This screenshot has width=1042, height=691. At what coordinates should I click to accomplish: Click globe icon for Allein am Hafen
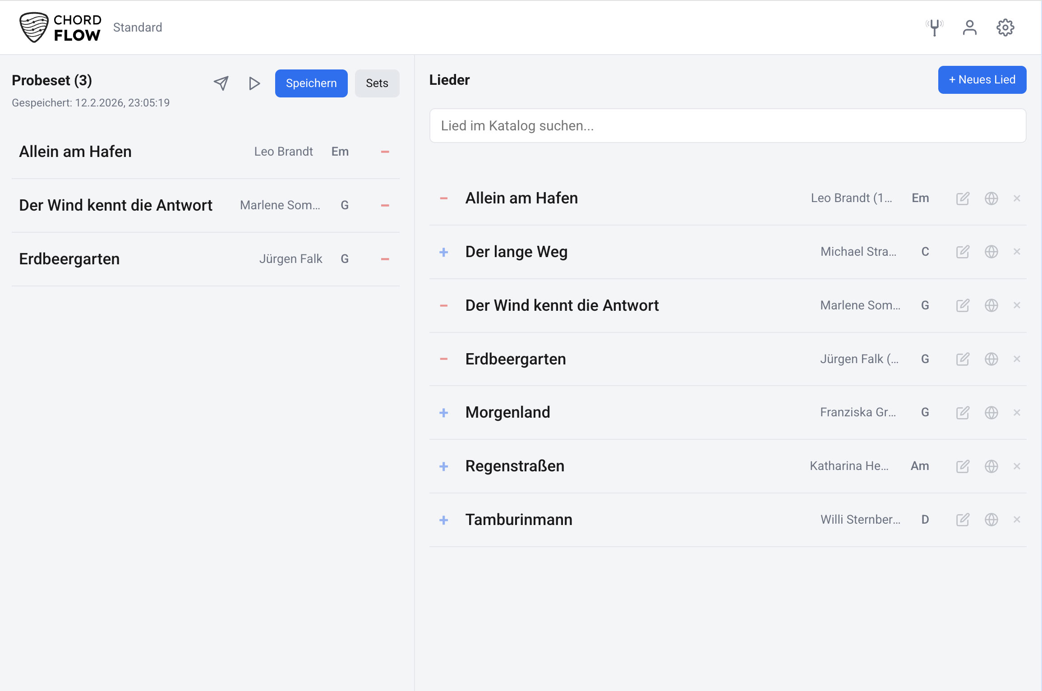(991, 198)
